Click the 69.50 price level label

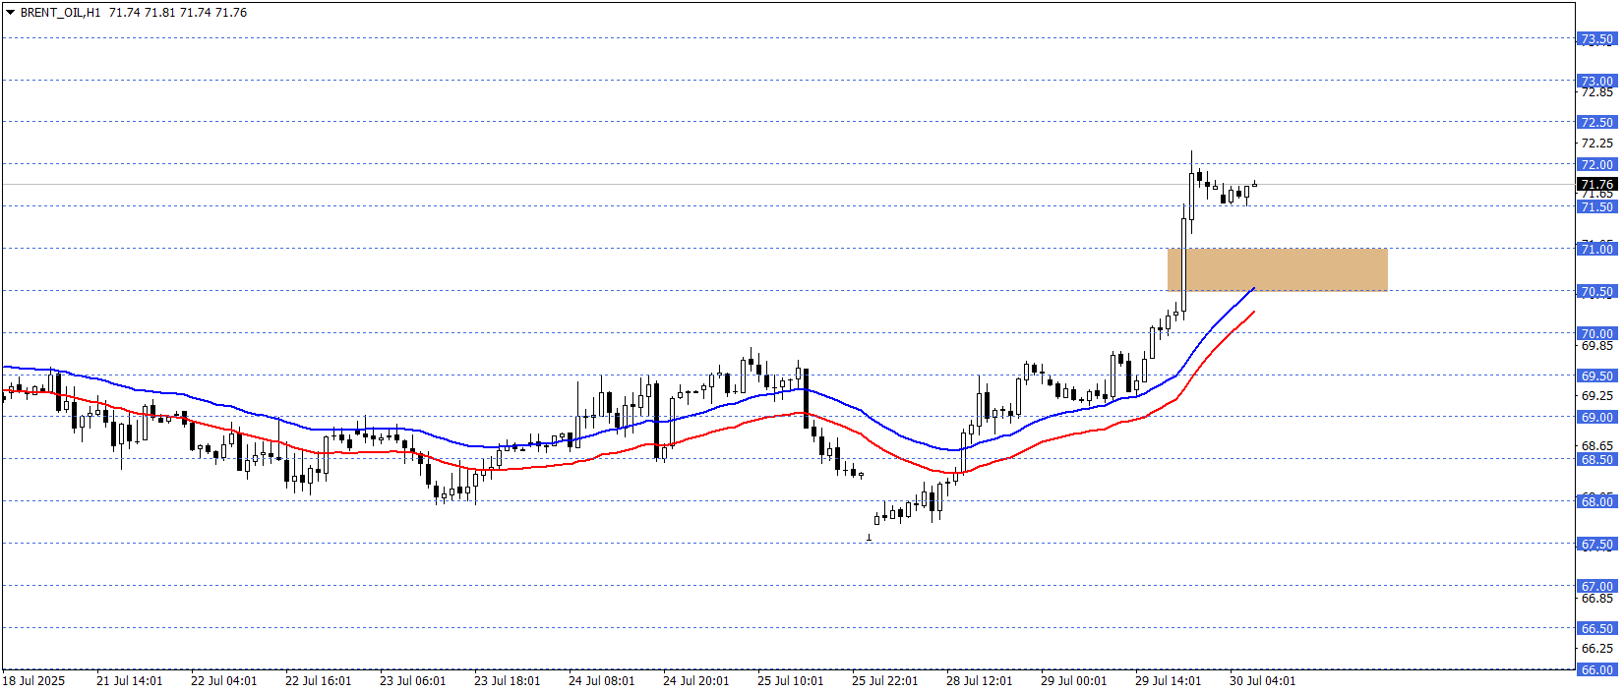coord(1596,375)
